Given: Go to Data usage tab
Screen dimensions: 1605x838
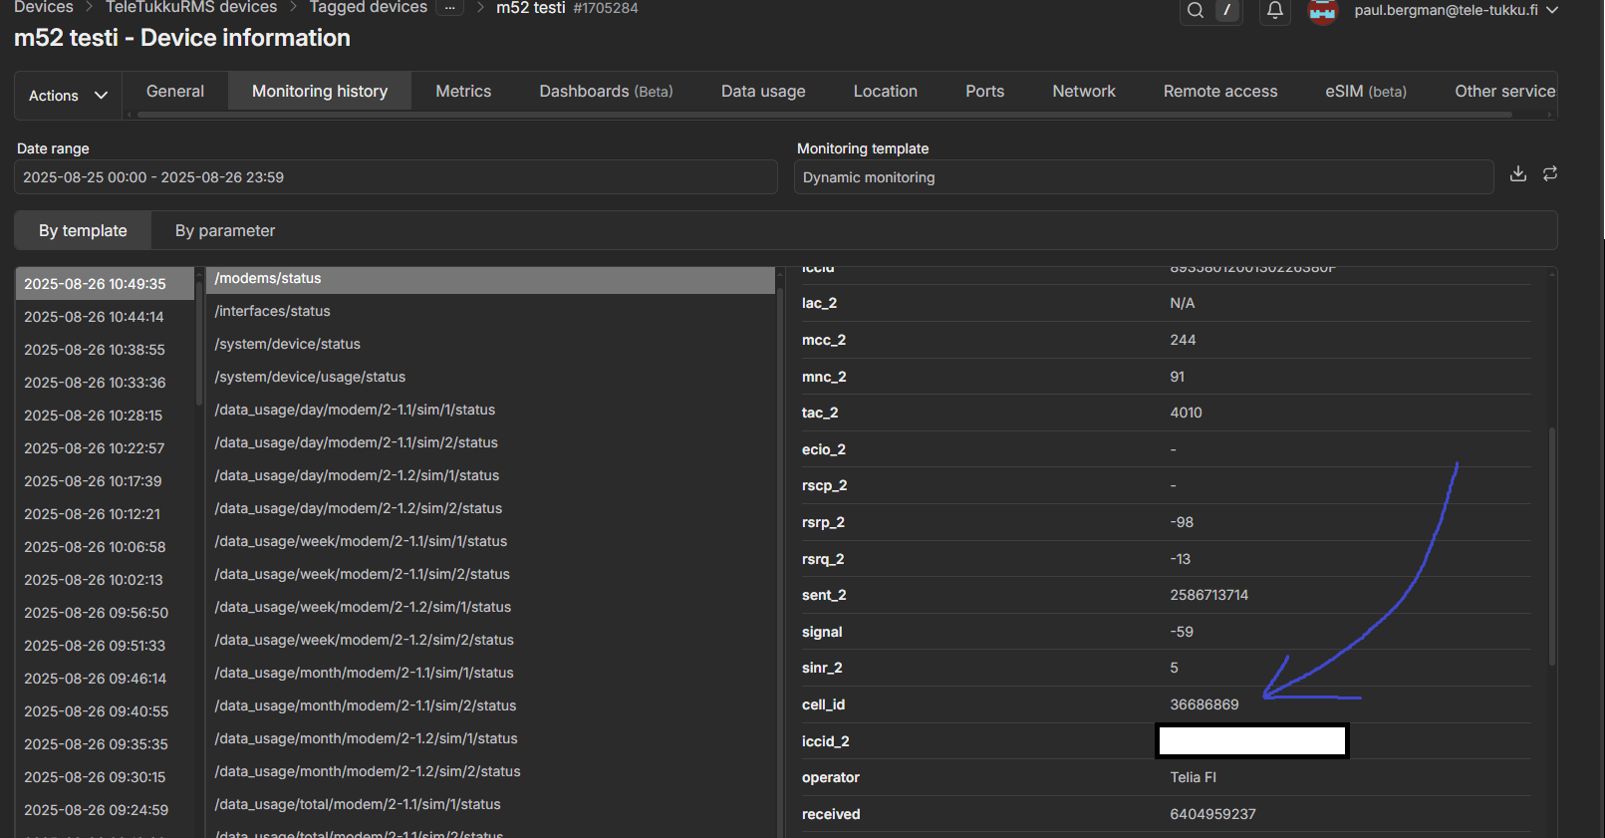Looking at the screenshot, I should click(x=763, y=91).
